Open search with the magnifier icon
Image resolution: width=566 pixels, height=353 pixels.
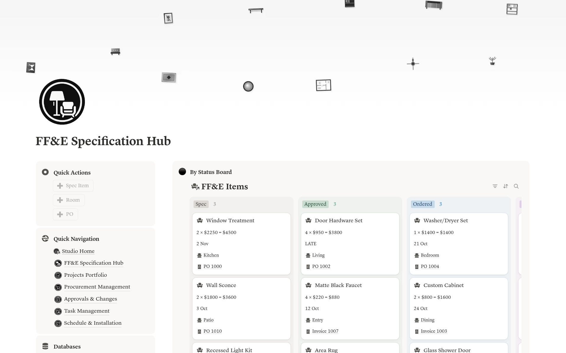coord(516,186)
